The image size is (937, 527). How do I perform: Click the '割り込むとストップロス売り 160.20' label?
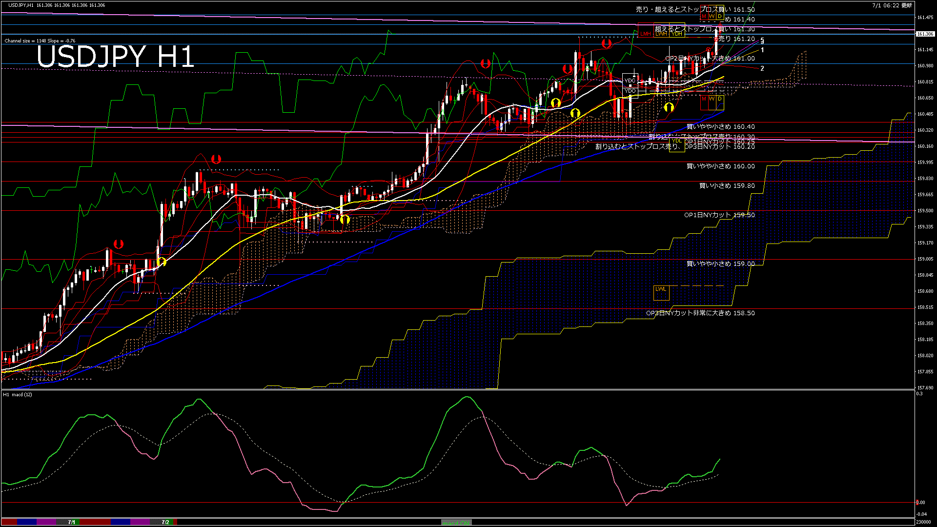(x=675, y=146)
